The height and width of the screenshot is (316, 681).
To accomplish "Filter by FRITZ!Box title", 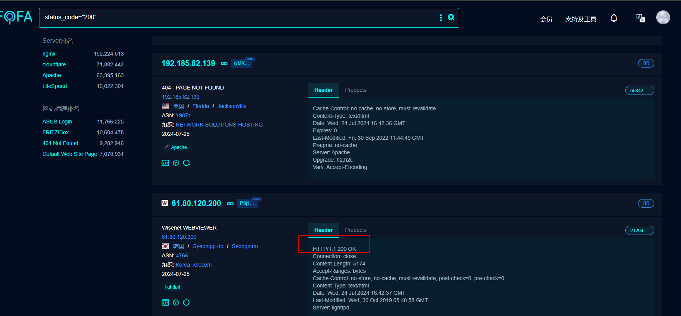I will (56, 132).
